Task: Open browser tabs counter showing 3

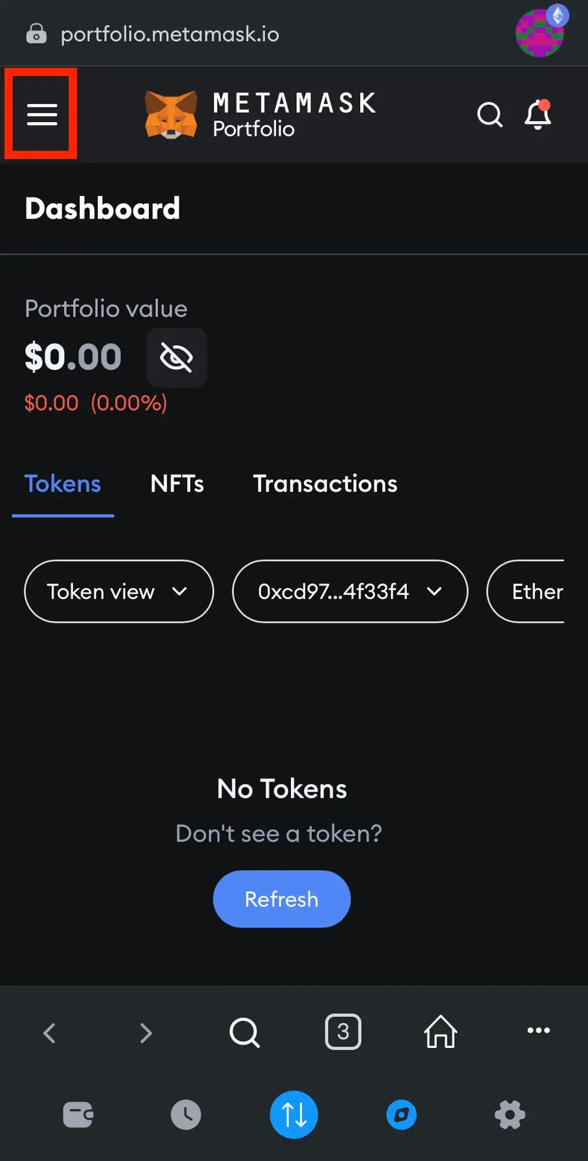Action: pos(343,1031)
